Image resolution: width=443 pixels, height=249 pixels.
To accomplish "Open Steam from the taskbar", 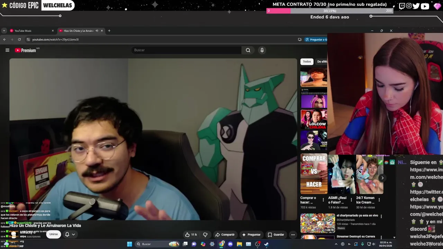I will (x=266, y=244).
